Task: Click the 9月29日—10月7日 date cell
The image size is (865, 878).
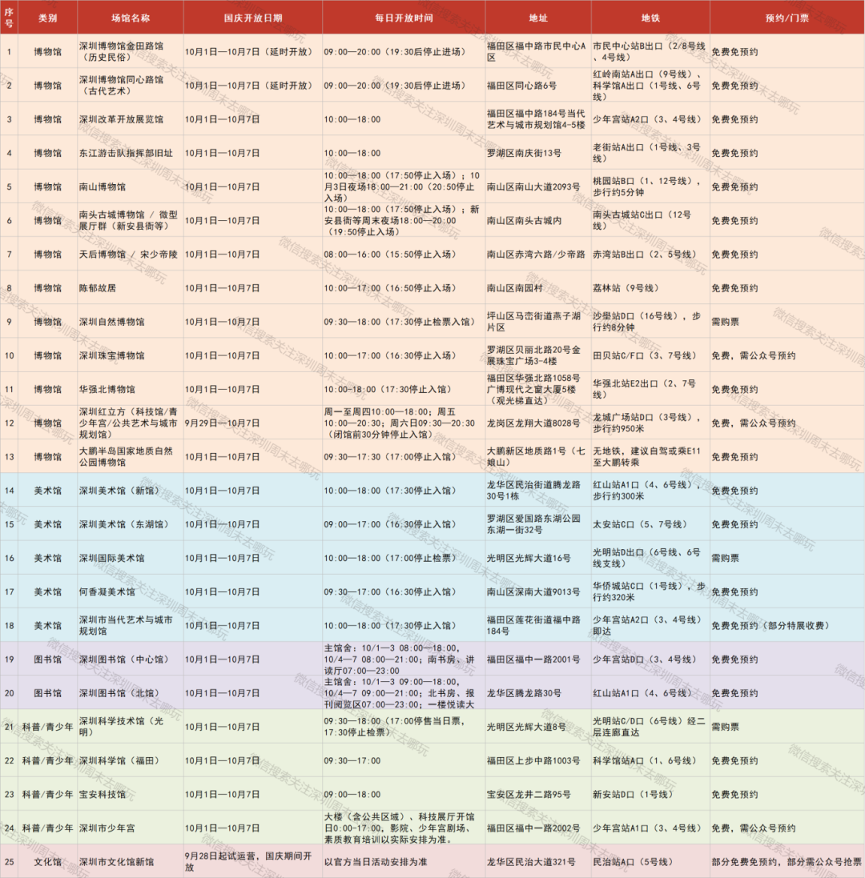Action: (x=252, y=423)
